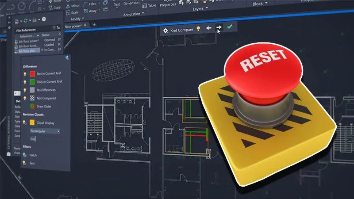Pin the Xref Compare settings panel
Image resolution: width=354 pixels, height=199 pixels.
67,57
